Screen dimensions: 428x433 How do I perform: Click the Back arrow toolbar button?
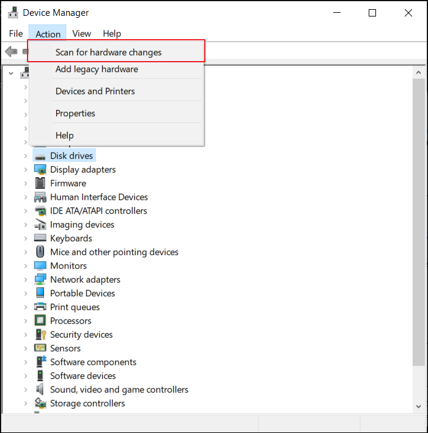11,51
